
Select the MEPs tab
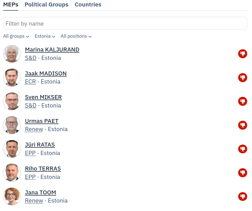[x=11, y=5]
